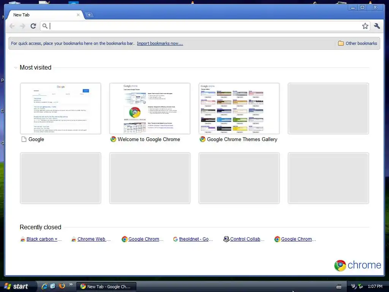This screenshot has width=389, height=292.
Task: Reopen the Chrome Web recently closed link
Action: pyautogui.click(x=94, y=239)
